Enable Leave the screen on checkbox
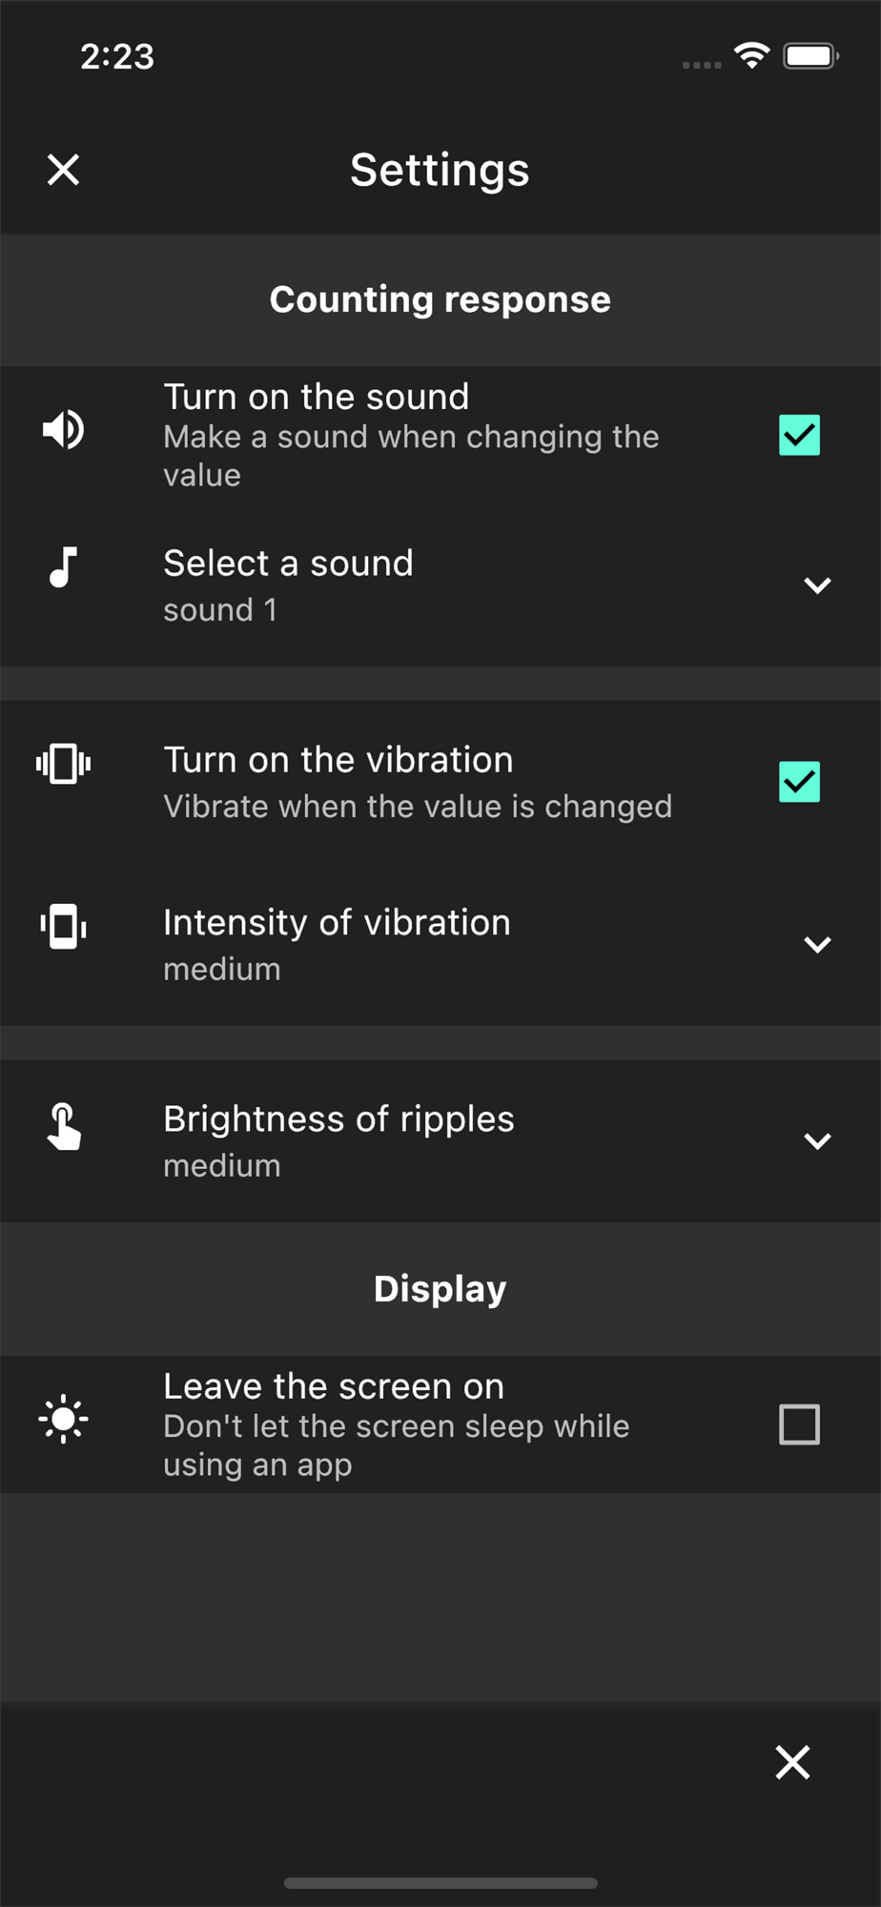This screenshot has height=1907, width=881. 799,1425
